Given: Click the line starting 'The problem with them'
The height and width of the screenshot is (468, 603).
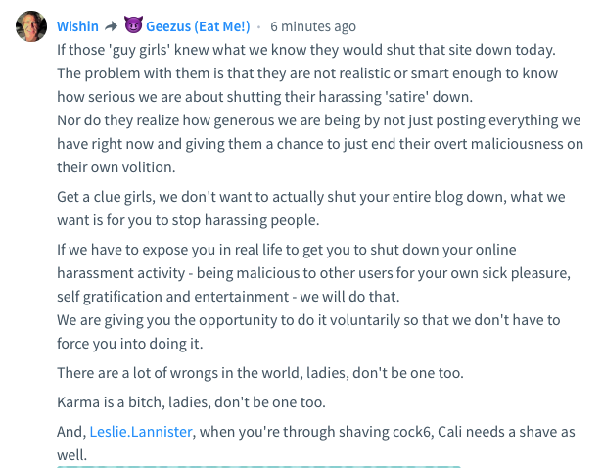Looking at the screenshot, I should tap(307, 73).
